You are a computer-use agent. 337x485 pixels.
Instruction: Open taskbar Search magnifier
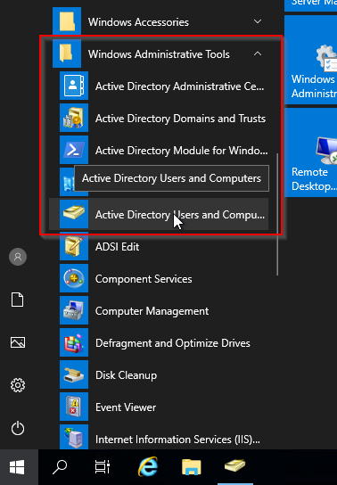[60, 467]
